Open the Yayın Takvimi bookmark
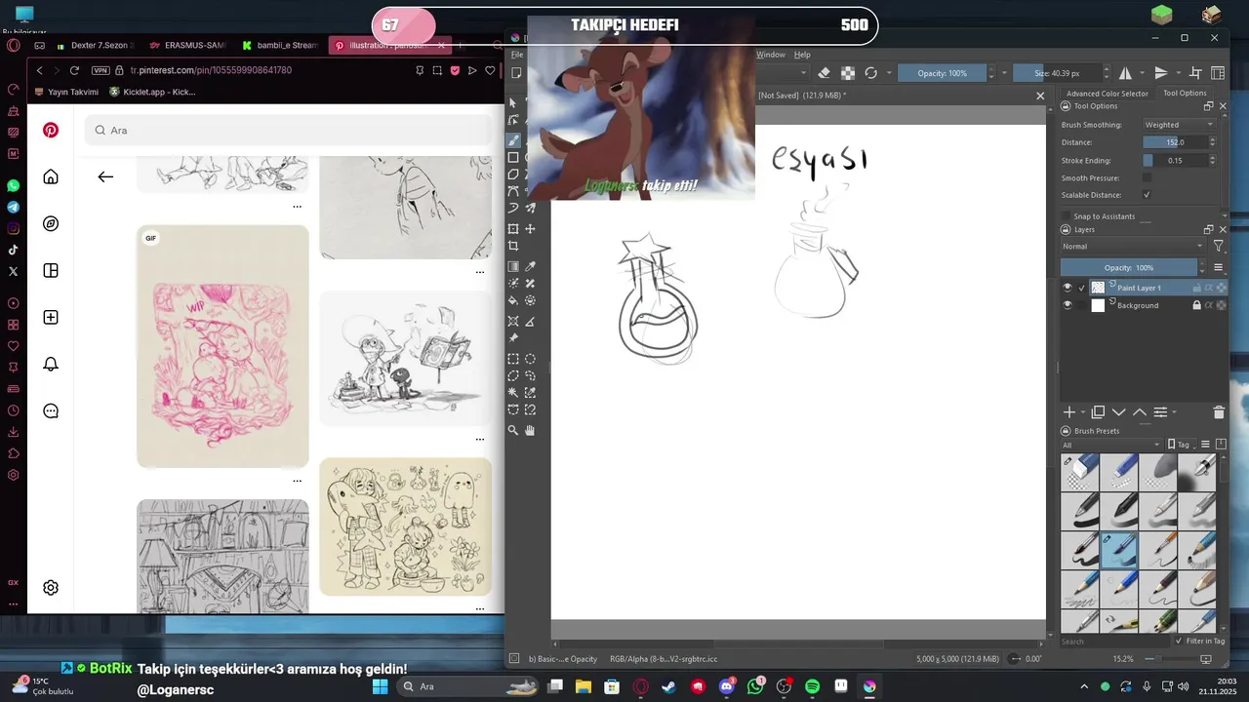The width and height of the screenshot is (1249, 702). 66,92
